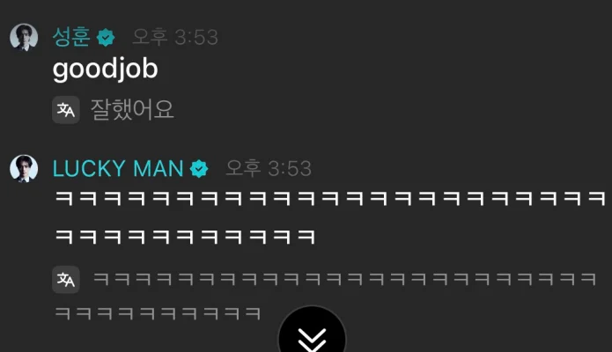Open 성훈's profile avatar
The image size is (612, 352).
click(24, 37)
